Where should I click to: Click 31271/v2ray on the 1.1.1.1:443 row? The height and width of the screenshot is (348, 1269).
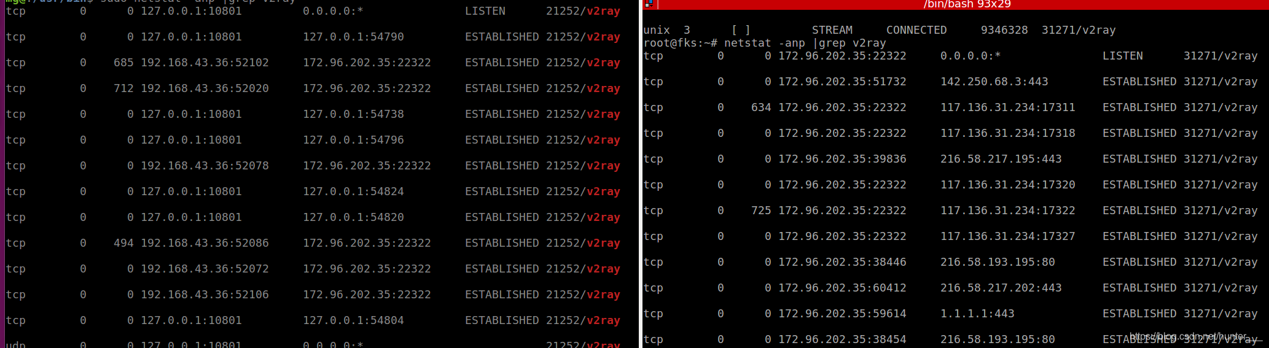pyautogui.click(x=1220, y=314)
